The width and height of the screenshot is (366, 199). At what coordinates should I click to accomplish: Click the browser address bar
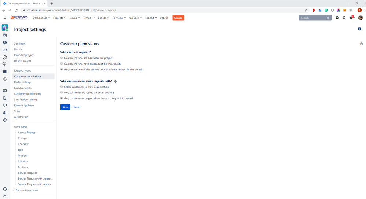click(x=163, y=10)
